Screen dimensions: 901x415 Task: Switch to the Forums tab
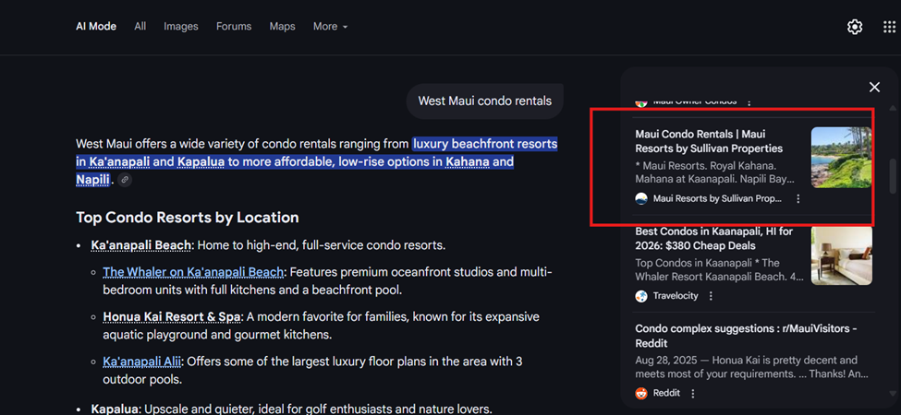coord(234,27)
